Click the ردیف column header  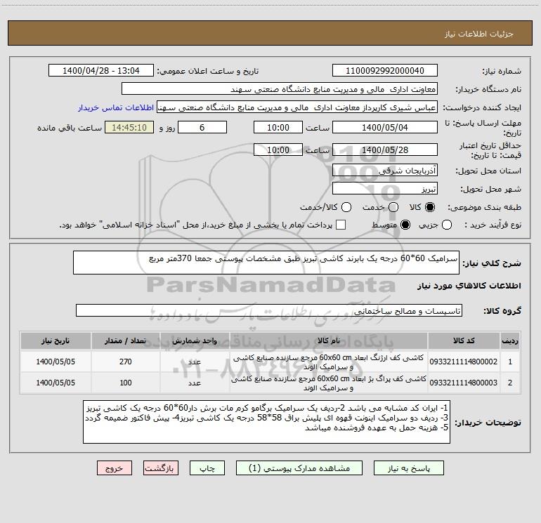[510, 340]
